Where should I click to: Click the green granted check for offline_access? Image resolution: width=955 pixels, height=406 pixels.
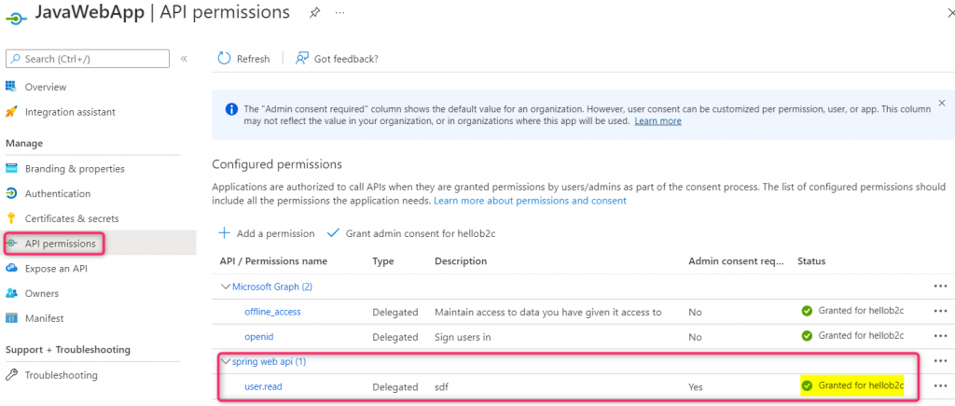point(807,311)
